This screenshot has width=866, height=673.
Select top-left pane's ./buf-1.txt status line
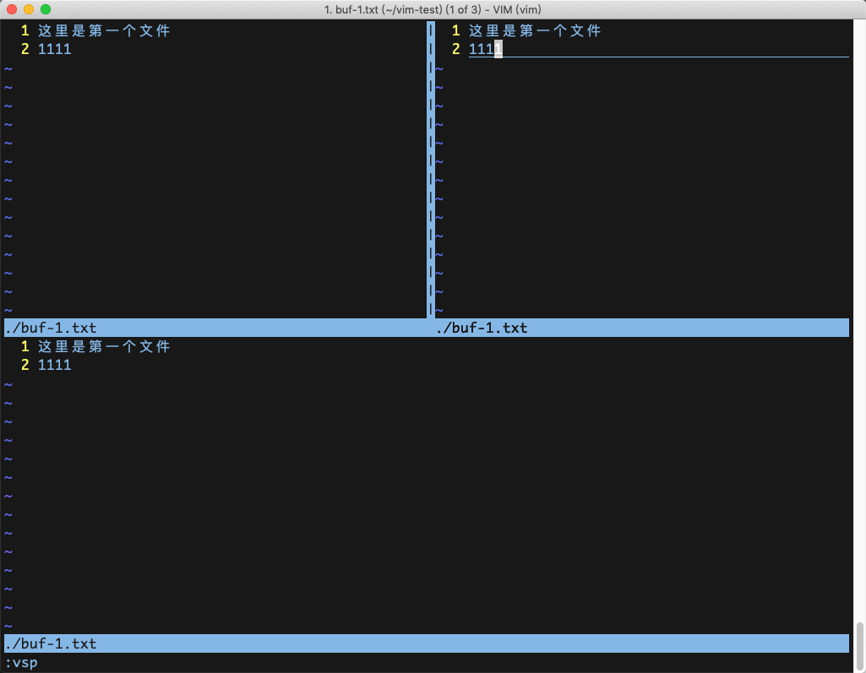click(51, 328)
